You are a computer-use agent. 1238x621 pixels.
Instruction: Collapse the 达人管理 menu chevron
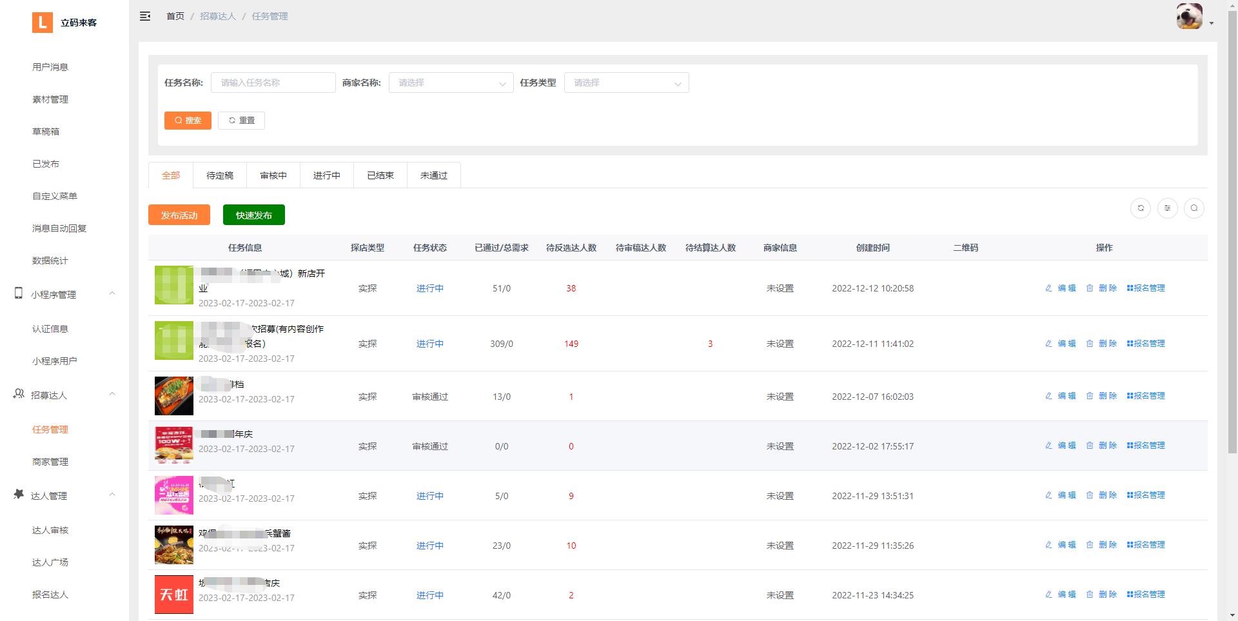pyautogui.click(x=112, y=495)
